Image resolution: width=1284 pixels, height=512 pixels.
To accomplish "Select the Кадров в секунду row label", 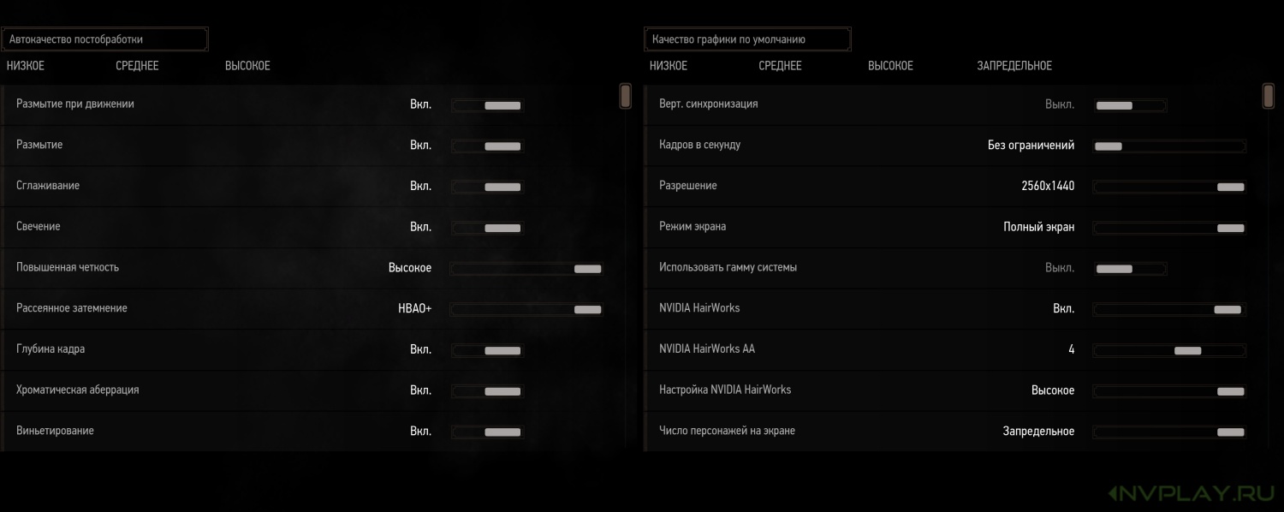I will tap(700, 145).
